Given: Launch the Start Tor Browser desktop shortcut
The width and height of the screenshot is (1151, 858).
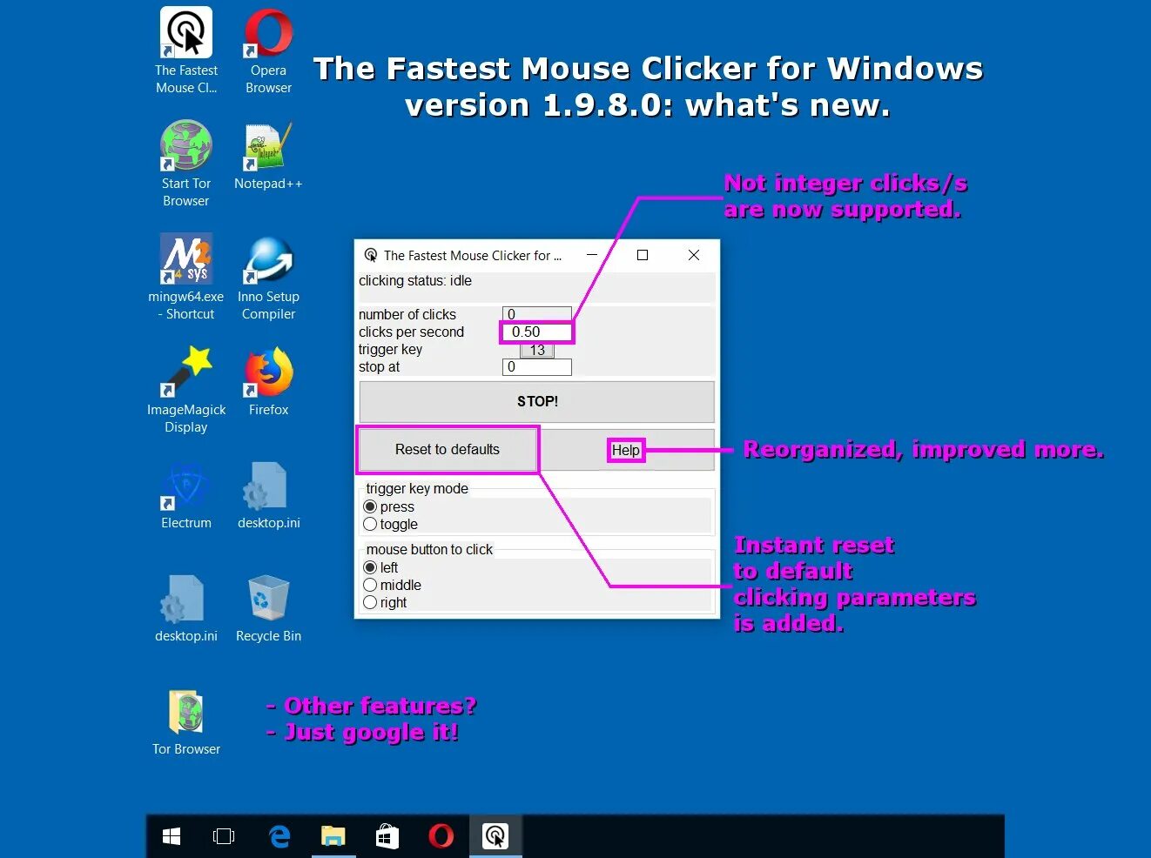Looking at the screenshot, I should 186,164.
